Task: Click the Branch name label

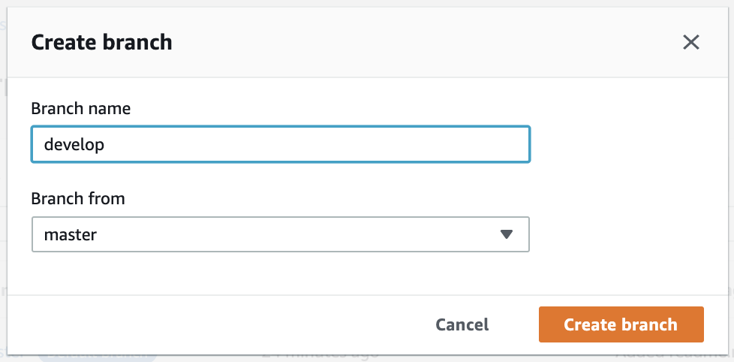Action: [x=80, y=108]
